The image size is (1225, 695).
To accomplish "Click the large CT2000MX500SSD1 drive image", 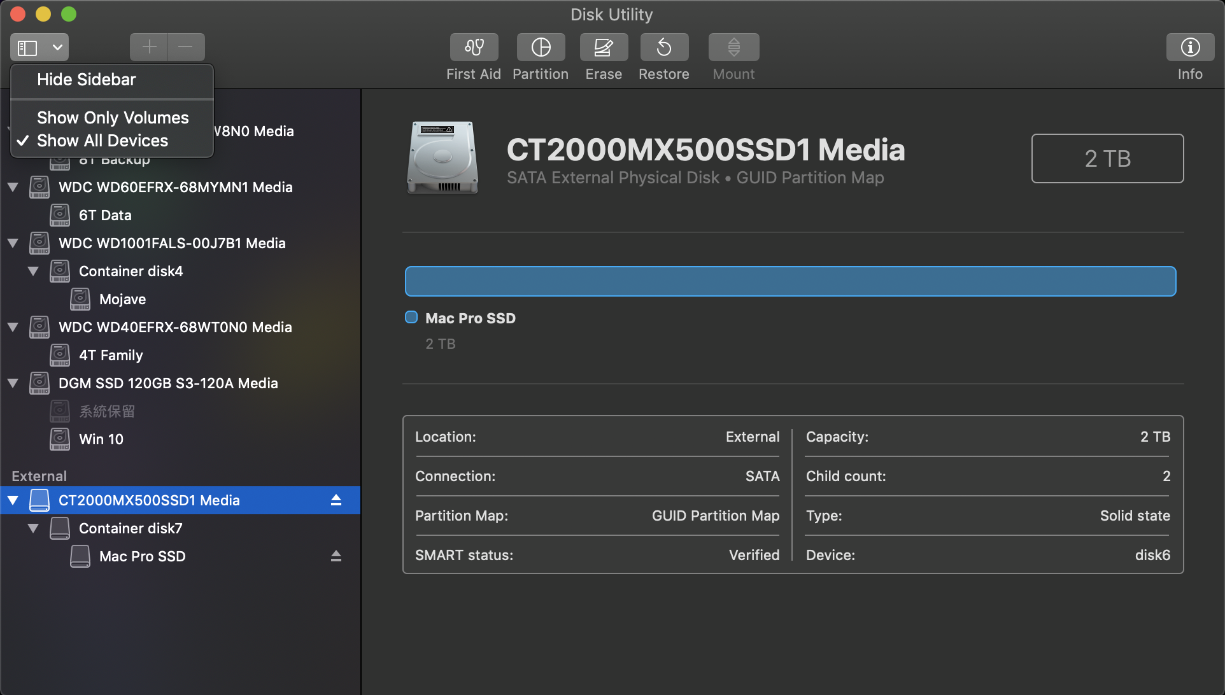I will coord(443,158).
